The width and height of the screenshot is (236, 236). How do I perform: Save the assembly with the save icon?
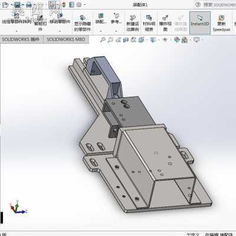tap(17, 5)
